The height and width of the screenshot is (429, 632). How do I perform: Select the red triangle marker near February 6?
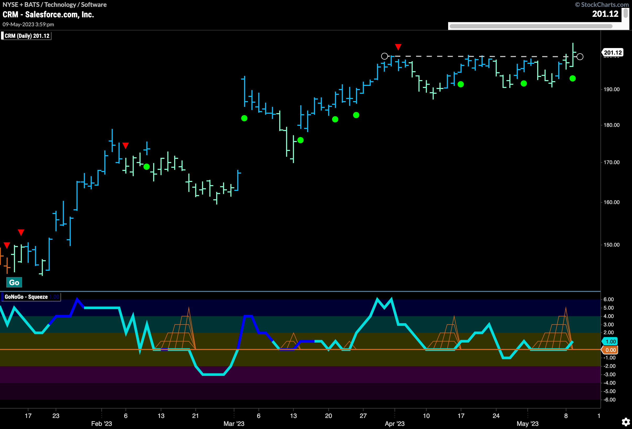tap(125, 145)
